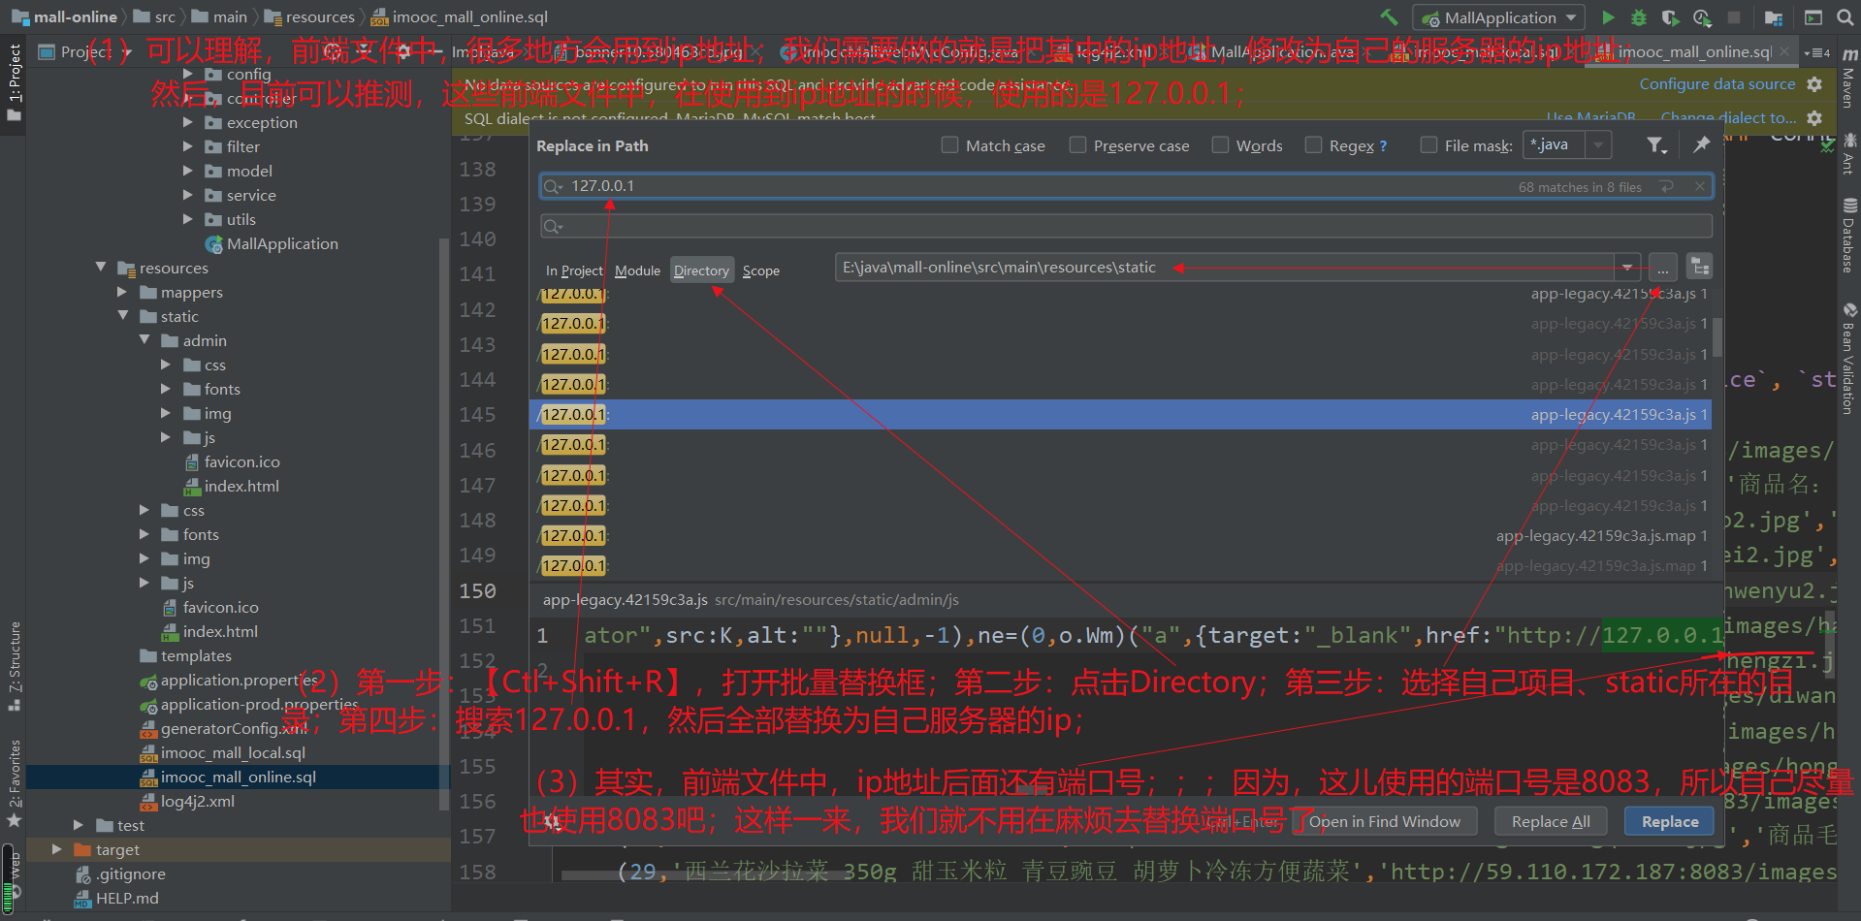Click the Build project hammer icon
1861x921 pixels.
1389,17
